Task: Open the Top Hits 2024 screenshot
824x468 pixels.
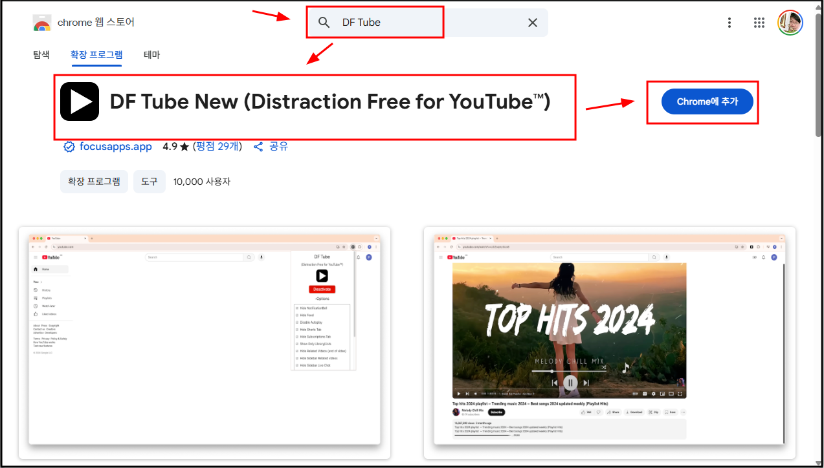Action: click(610, 343)
